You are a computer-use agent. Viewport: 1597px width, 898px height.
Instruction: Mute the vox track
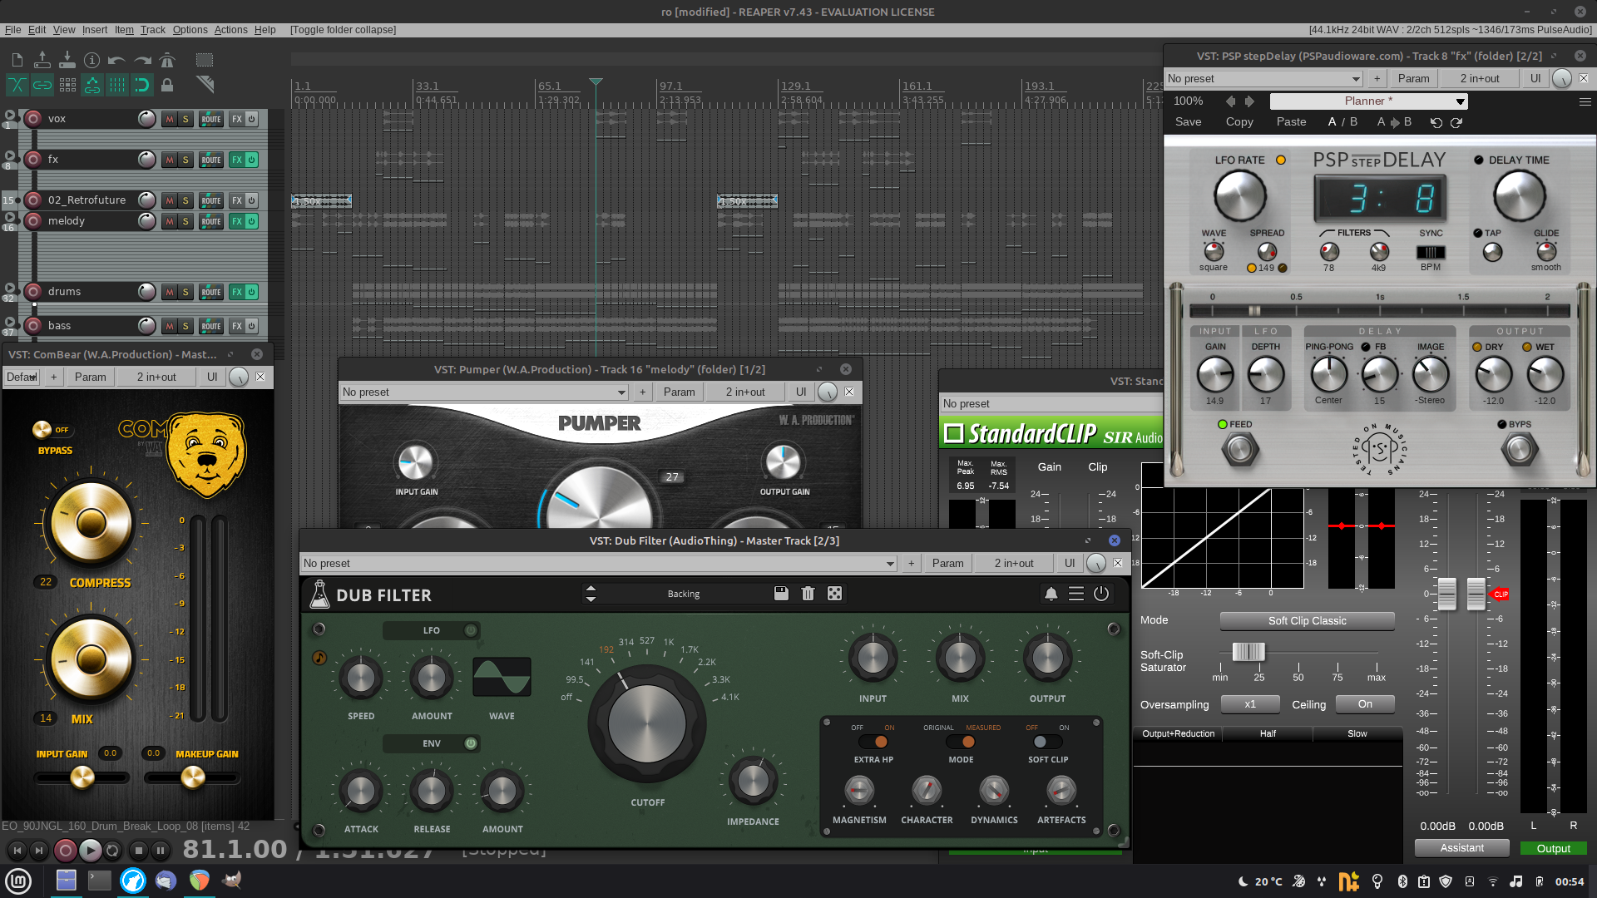(170, 119)
